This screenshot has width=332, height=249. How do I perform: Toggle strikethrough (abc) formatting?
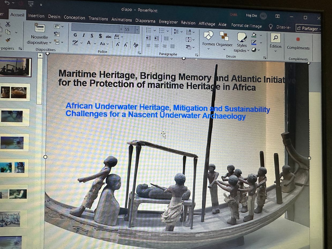tap(108, 36)
